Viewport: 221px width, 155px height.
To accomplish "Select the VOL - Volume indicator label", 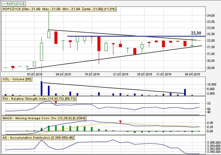I will tap(17, 79).
